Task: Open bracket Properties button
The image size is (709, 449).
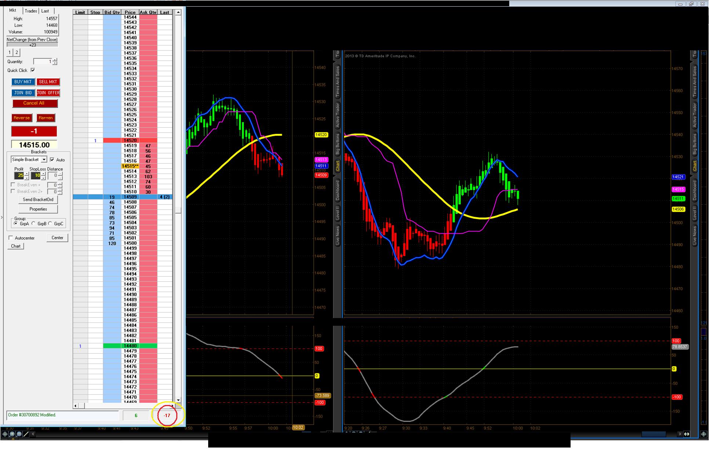Action: click(x=38, y=209)
